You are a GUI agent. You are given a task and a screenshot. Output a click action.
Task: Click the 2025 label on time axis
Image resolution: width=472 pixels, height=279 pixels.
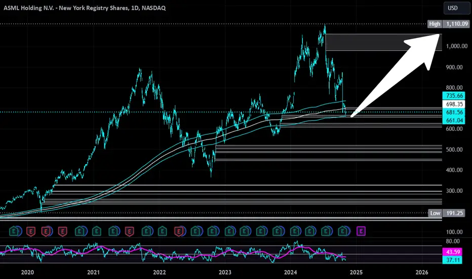pyautogui.click(x=357, y=272)
